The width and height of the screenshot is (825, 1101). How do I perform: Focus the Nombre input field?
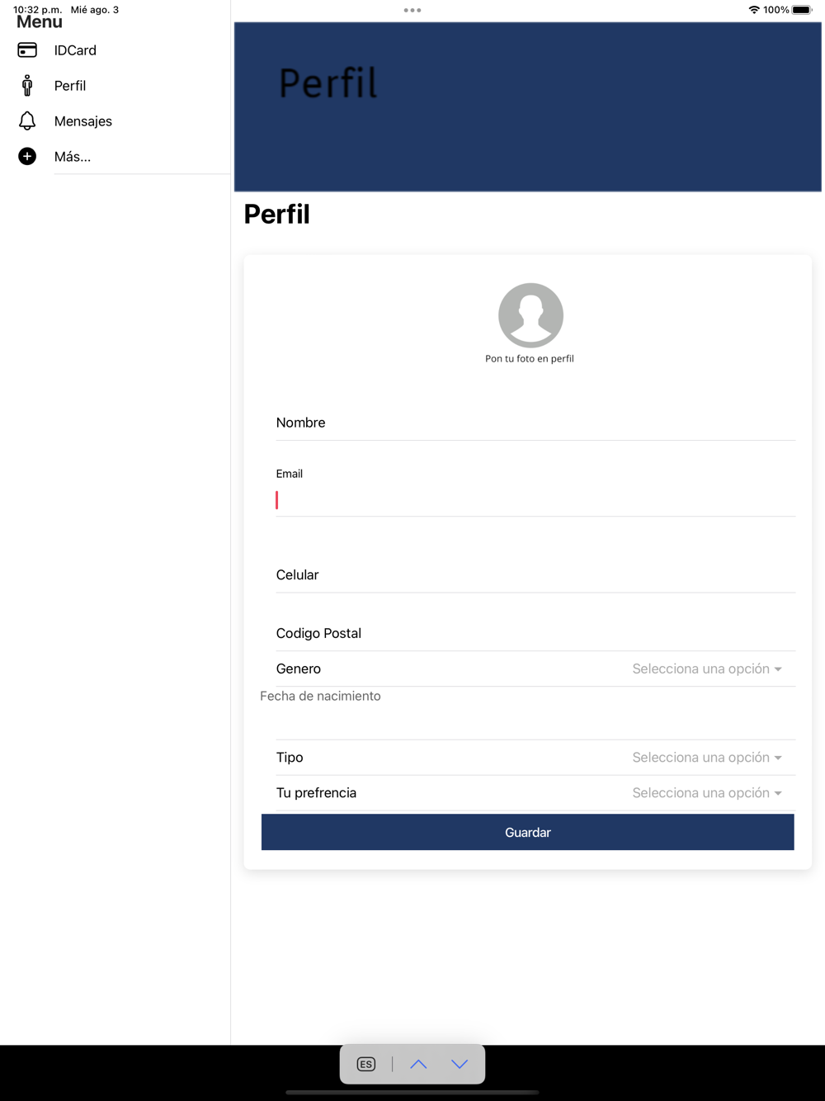coord(535,423)
